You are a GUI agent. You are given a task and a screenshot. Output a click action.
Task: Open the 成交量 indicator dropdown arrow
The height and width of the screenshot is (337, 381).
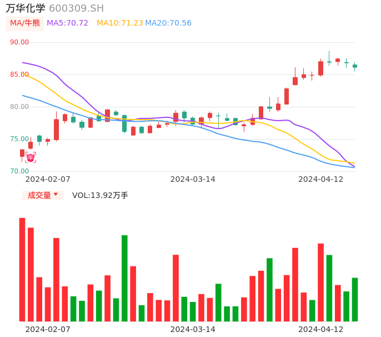[56, 195]
